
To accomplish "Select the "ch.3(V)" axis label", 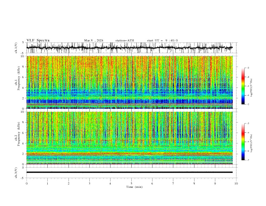I will coord(16,173).
